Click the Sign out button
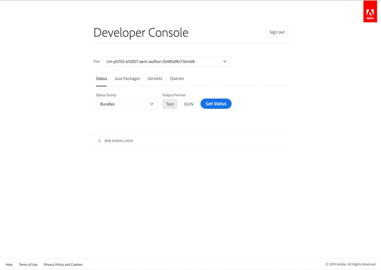This screenshot has height=270, width=381. tap(277, 32)
